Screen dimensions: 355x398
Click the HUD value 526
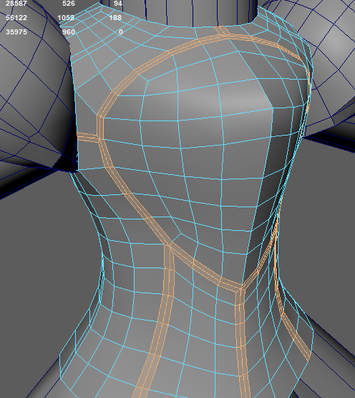tap(69, 4)
